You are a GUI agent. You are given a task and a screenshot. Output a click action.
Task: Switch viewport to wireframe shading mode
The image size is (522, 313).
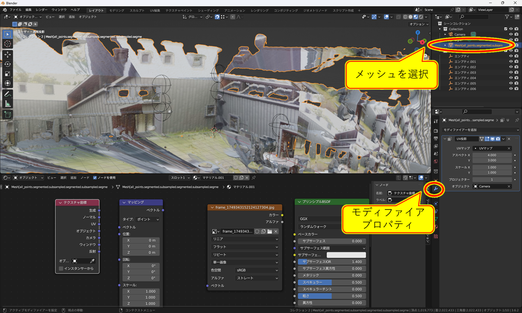click(x=405, y=17)
